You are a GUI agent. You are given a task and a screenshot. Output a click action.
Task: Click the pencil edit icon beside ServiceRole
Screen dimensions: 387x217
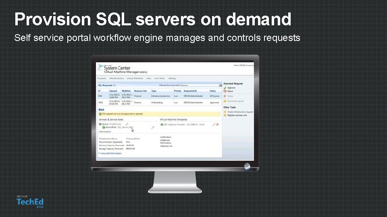153,127
